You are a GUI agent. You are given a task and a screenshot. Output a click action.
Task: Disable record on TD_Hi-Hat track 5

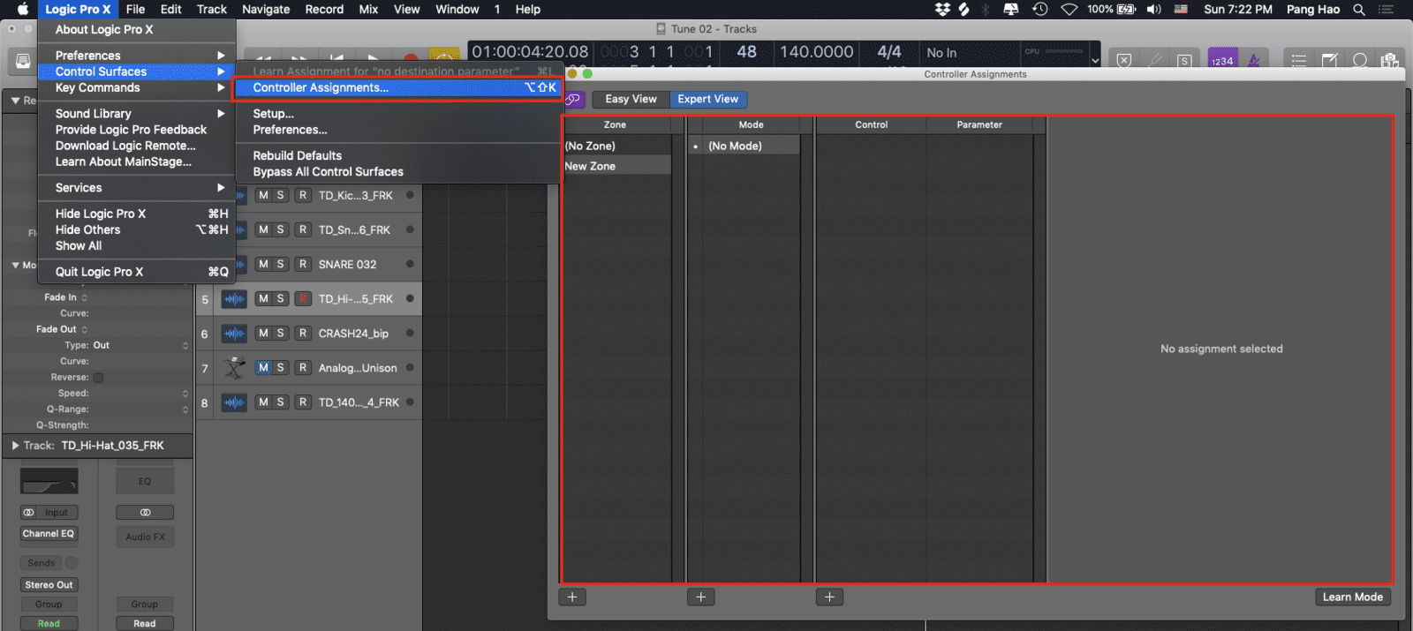(303, 299)
